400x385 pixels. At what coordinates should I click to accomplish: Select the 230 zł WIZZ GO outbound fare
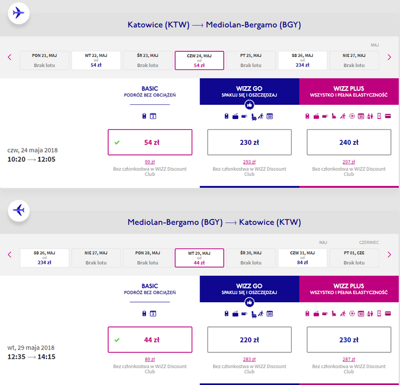click(249, 142)
